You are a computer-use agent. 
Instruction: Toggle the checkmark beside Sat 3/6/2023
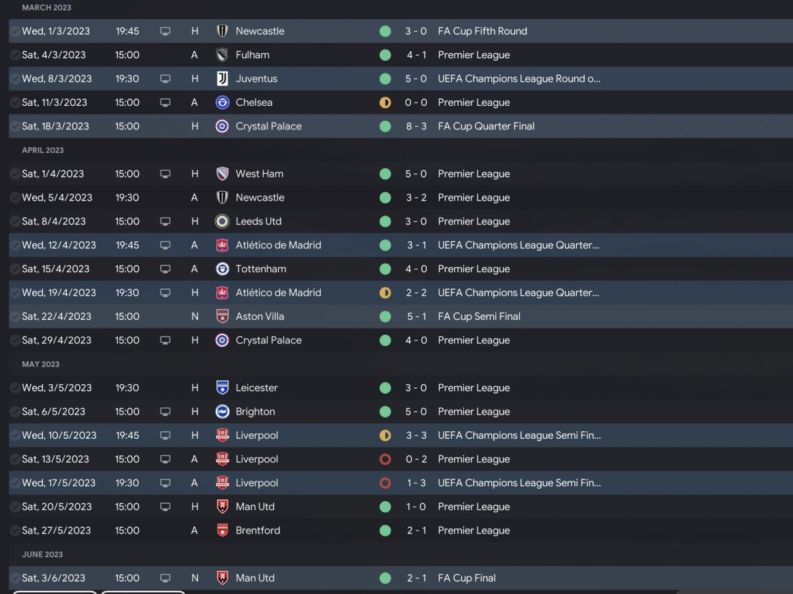pyautogui.click(x=15, y=578)
